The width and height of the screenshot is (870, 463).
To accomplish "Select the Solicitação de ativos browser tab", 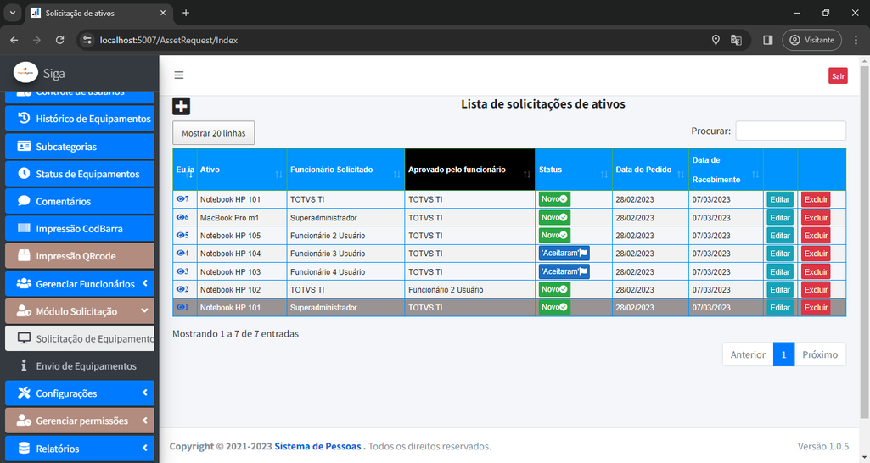I will (x=99, y=13).
